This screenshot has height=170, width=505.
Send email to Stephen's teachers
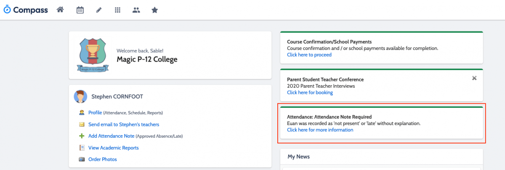(x=124, y=124)
